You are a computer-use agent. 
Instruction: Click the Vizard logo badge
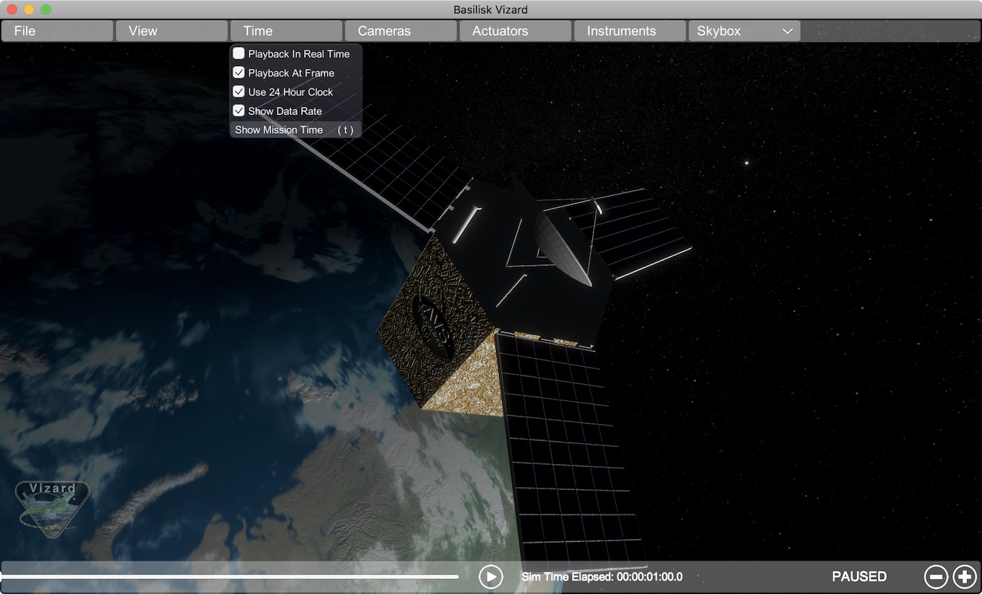[x=52, y=509]
